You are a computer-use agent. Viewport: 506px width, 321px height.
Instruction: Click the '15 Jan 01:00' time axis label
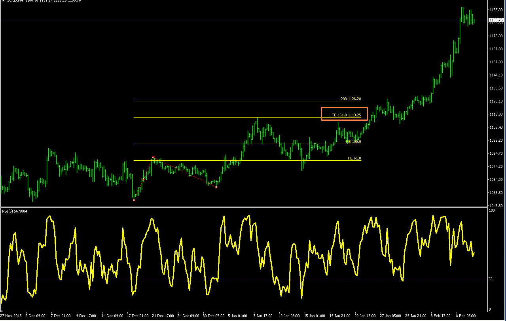(x=315, y=316)
